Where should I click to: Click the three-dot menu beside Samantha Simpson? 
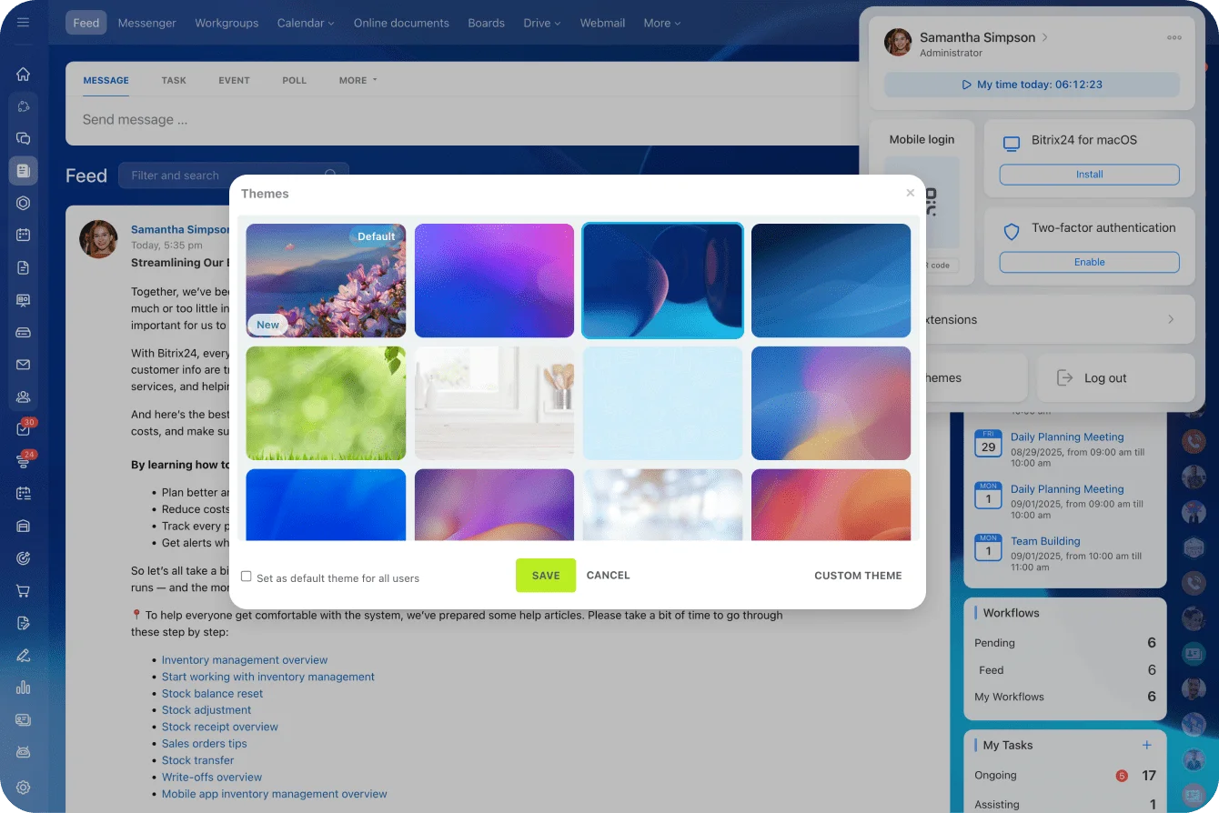(1174, 38)
